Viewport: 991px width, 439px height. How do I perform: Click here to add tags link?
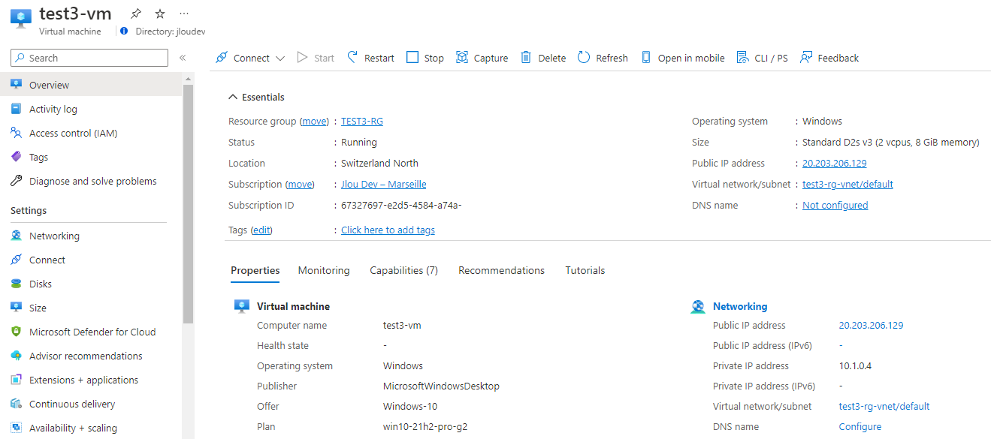point(388,230)
